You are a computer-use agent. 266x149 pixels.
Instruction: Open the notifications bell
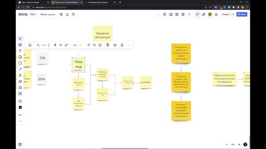[216, 14]
